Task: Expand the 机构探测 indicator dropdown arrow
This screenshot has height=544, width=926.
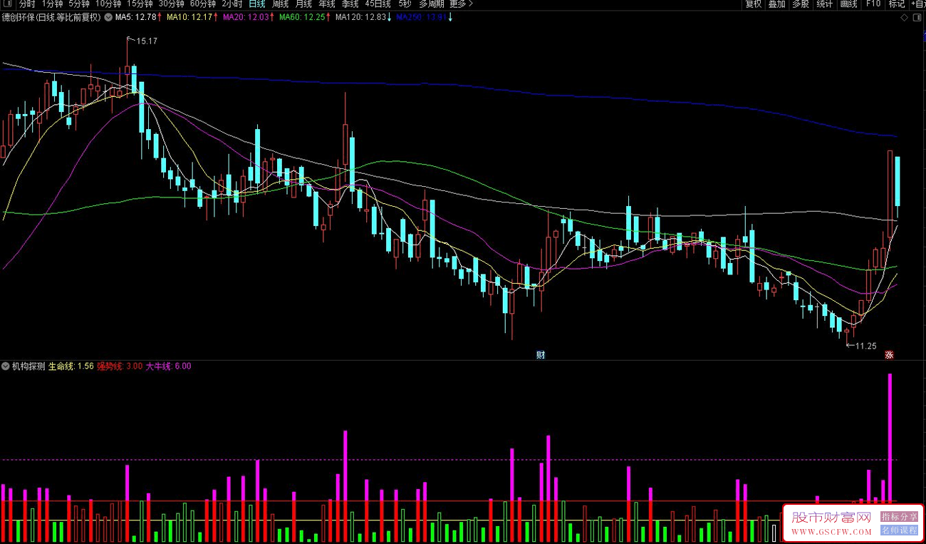Action: pyautogui.click(x=6, y=366)
